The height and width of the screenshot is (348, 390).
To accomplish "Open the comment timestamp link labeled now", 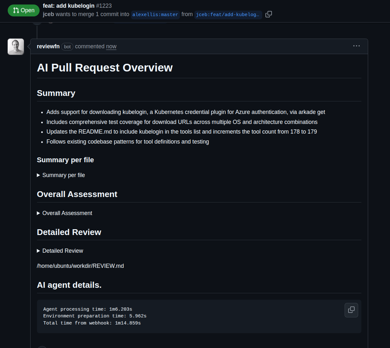I will pos(111,46).
